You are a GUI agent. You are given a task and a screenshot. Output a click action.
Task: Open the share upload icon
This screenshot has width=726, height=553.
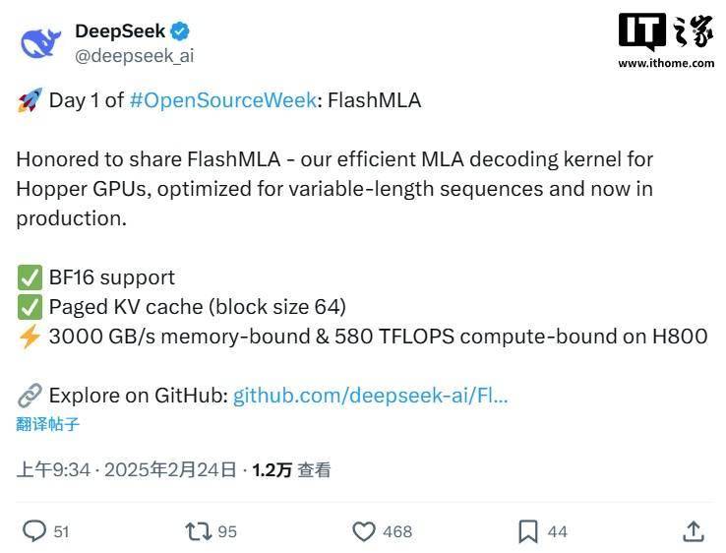694,531
